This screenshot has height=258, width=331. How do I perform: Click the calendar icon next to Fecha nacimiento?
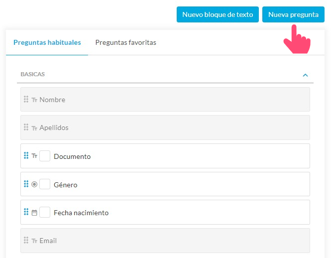pos(34,213)
